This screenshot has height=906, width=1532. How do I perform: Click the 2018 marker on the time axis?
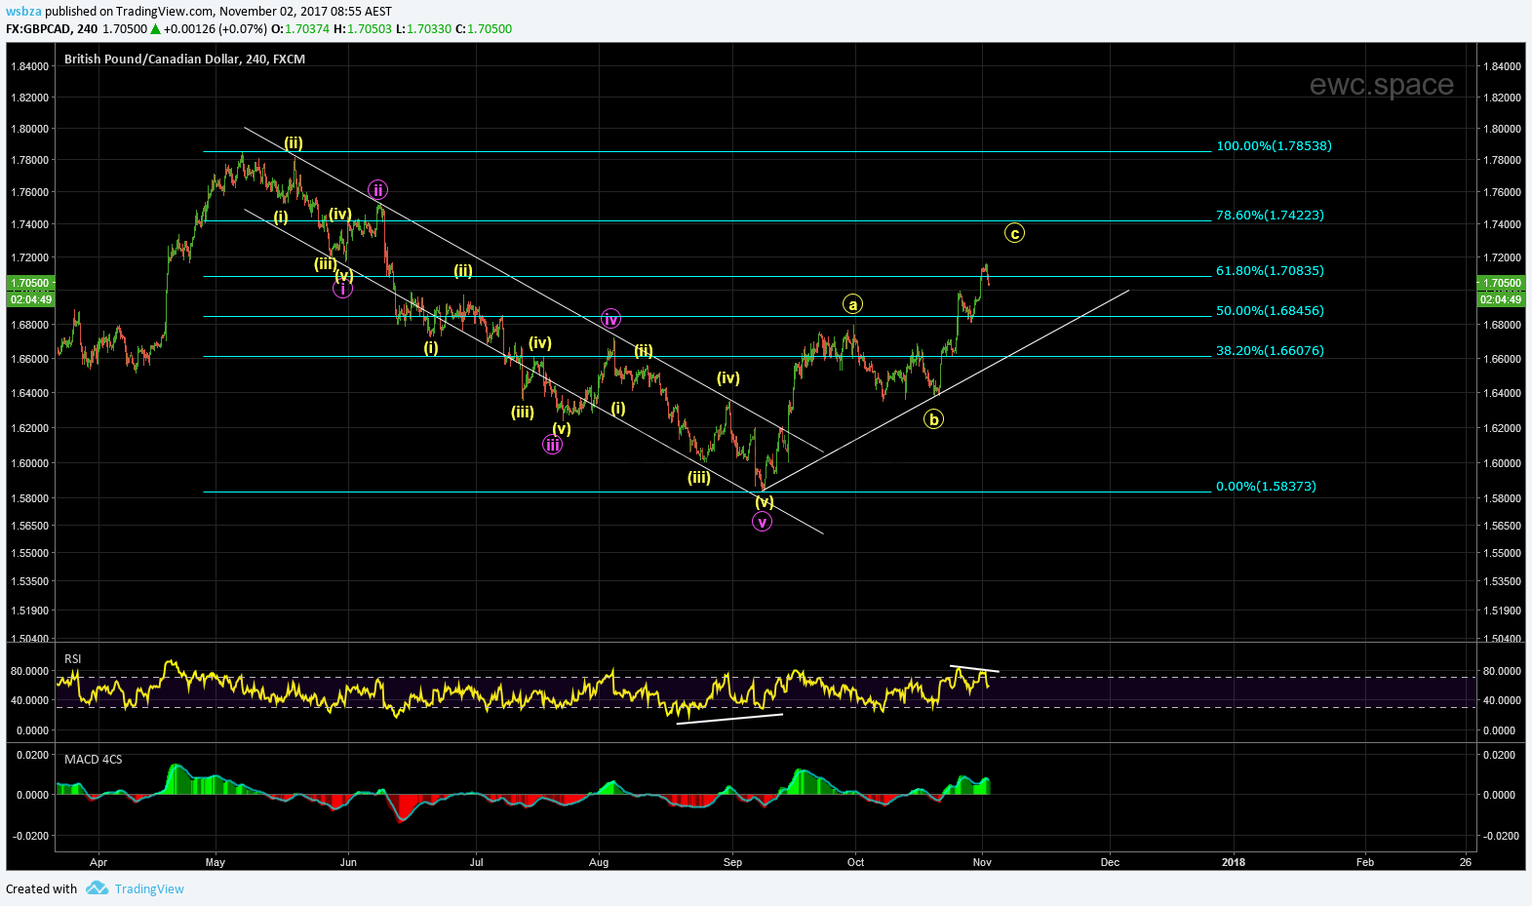[1234, 862]
